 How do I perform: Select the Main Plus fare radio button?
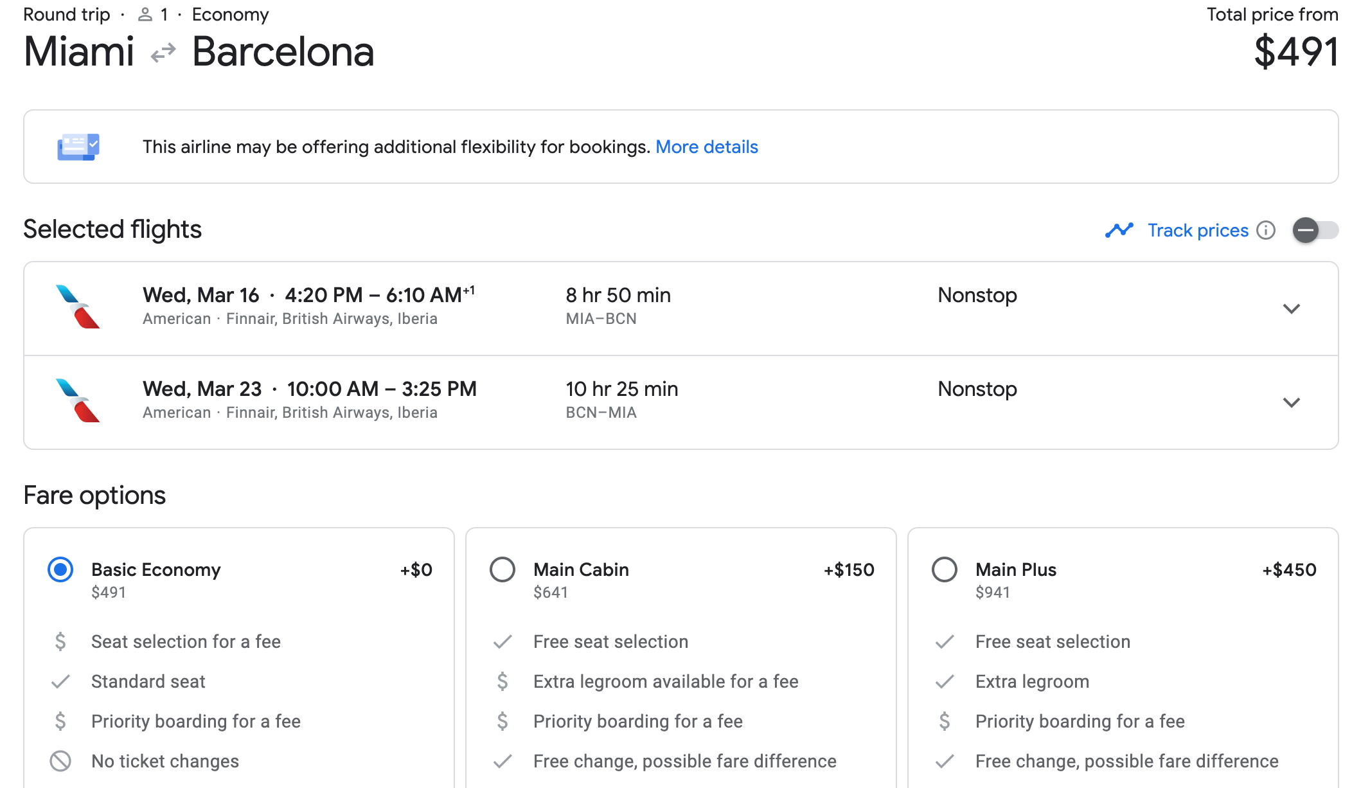[945, 569]
